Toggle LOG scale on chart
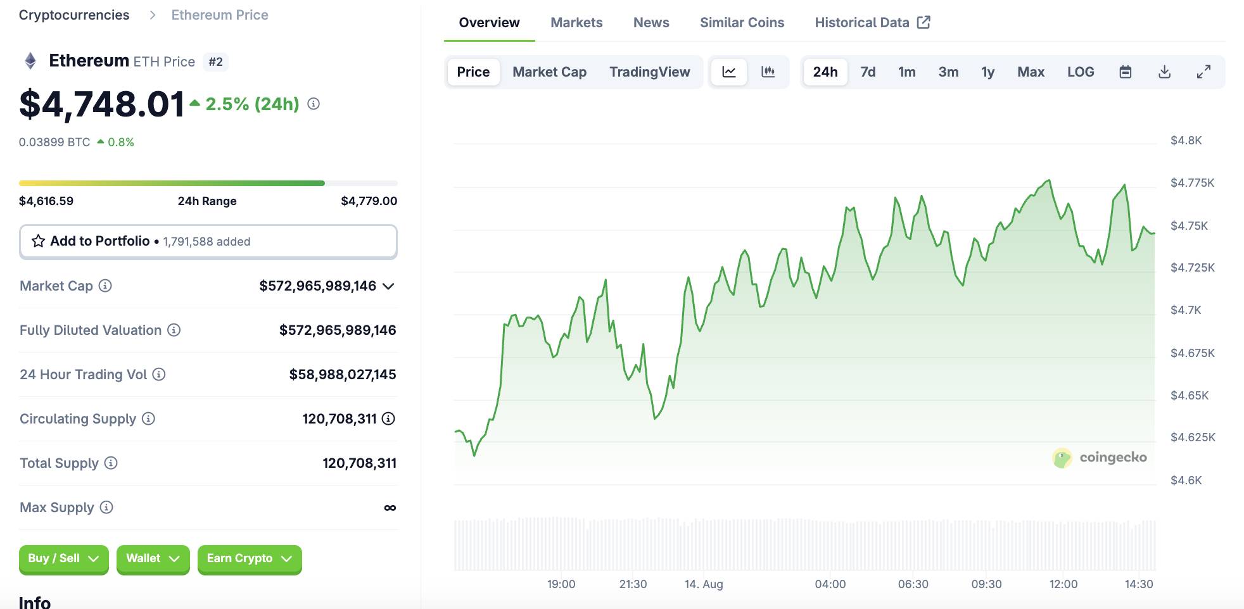 pos(1081,72)
